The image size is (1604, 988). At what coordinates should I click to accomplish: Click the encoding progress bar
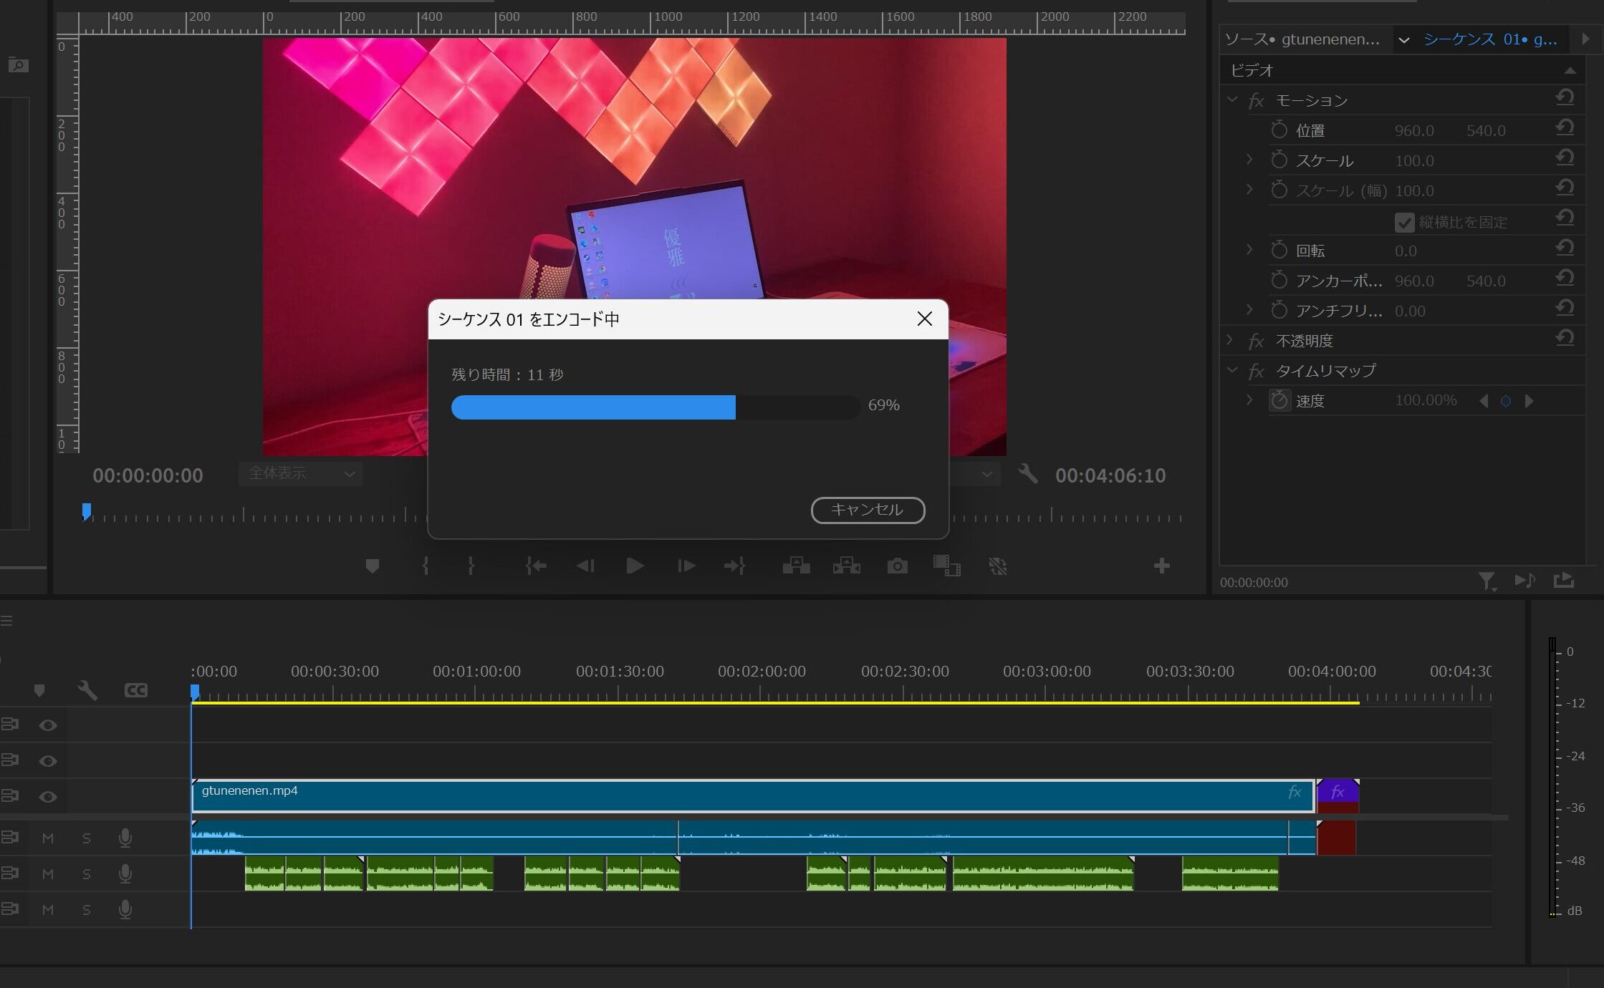pos(655,407)
